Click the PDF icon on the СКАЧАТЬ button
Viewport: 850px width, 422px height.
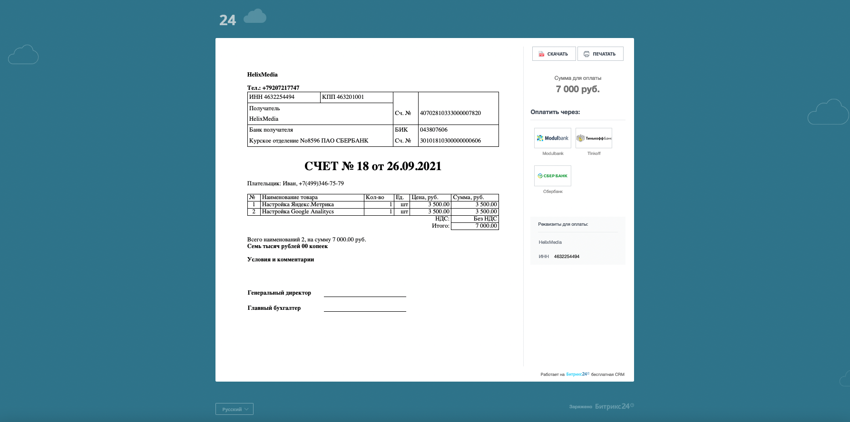[x=541, y=54]
